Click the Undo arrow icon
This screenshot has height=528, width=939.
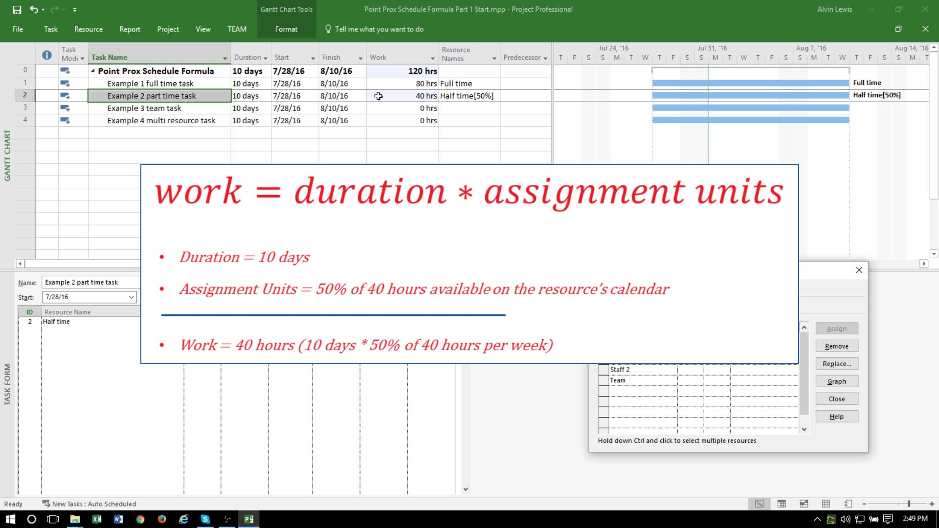coord(33,9)
